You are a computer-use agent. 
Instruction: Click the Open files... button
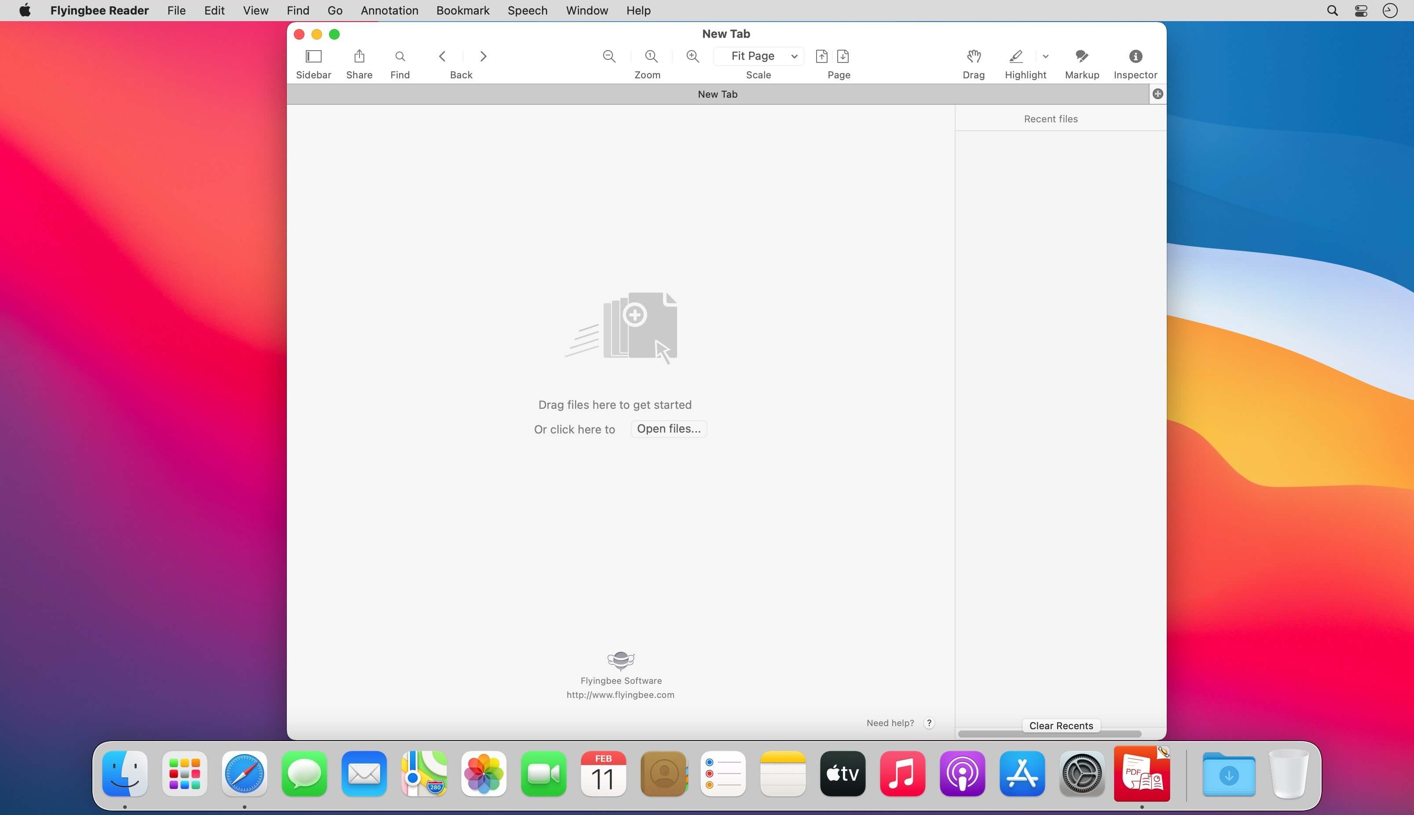[x=668, y=429]
